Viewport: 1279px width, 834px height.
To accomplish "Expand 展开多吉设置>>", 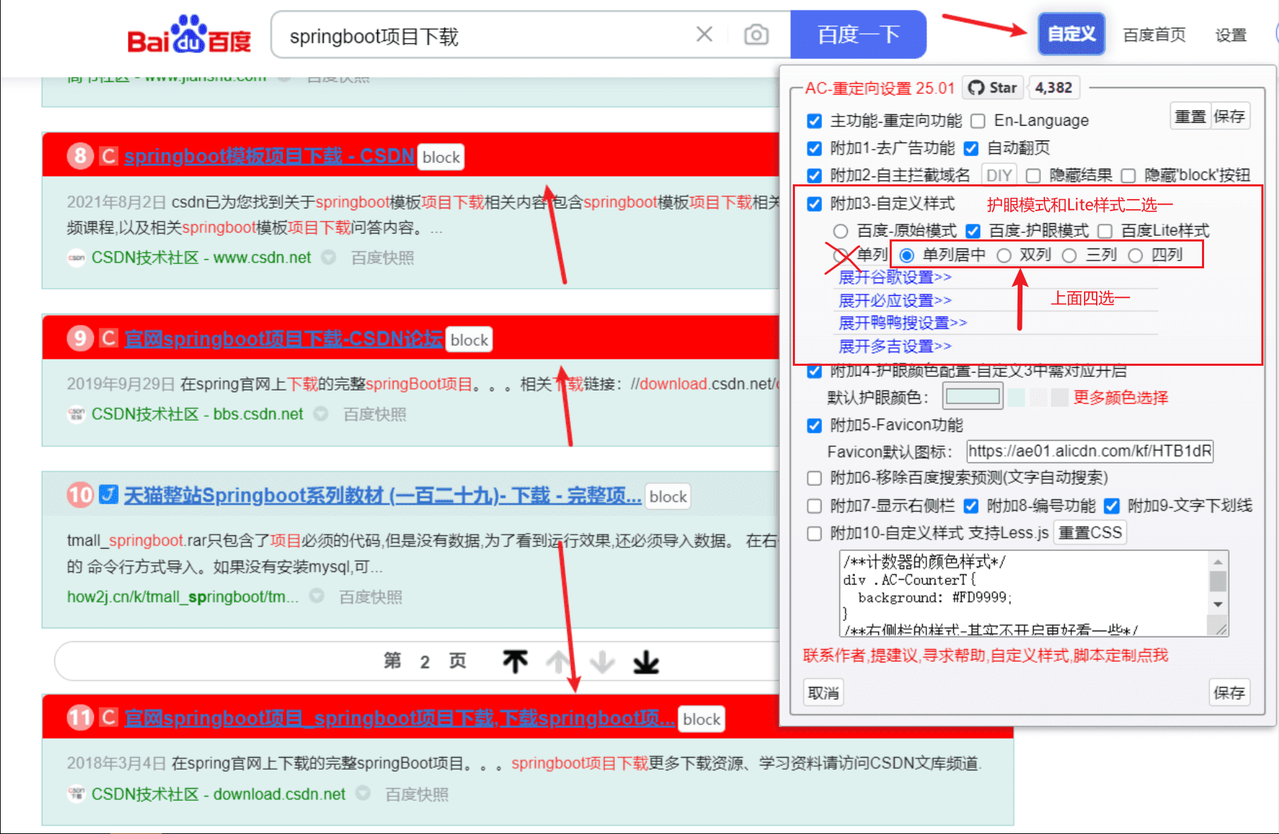I will 895,346.
